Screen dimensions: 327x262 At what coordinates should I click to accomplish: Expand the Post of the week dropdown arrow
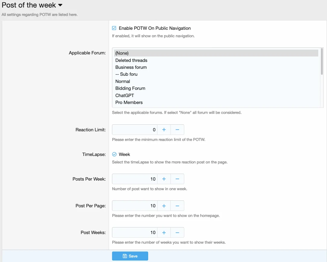60,5
